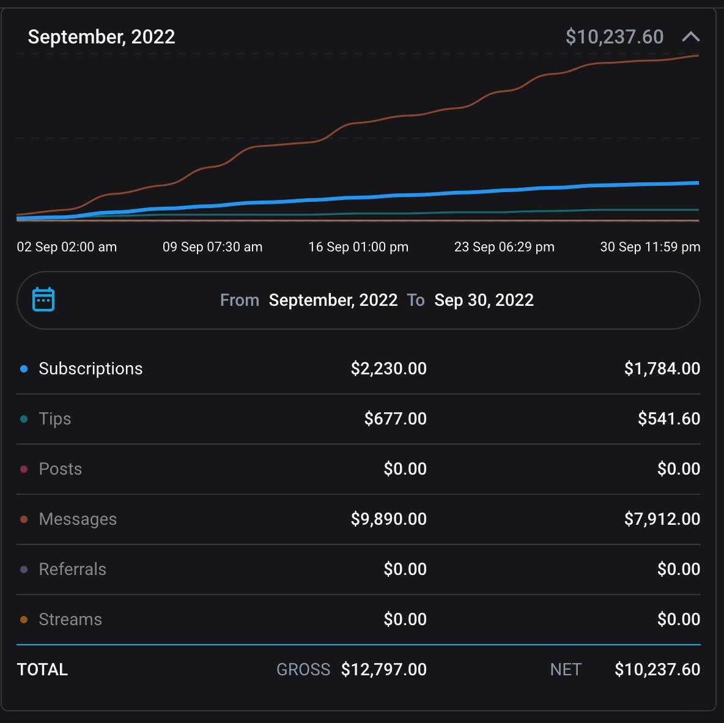Click the calendar icon in date range bar

(x=43, y=300)
